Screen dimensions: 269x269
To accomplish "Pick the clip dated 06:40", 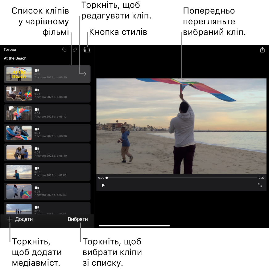I will pyautogui.click(x=47, y=152).
